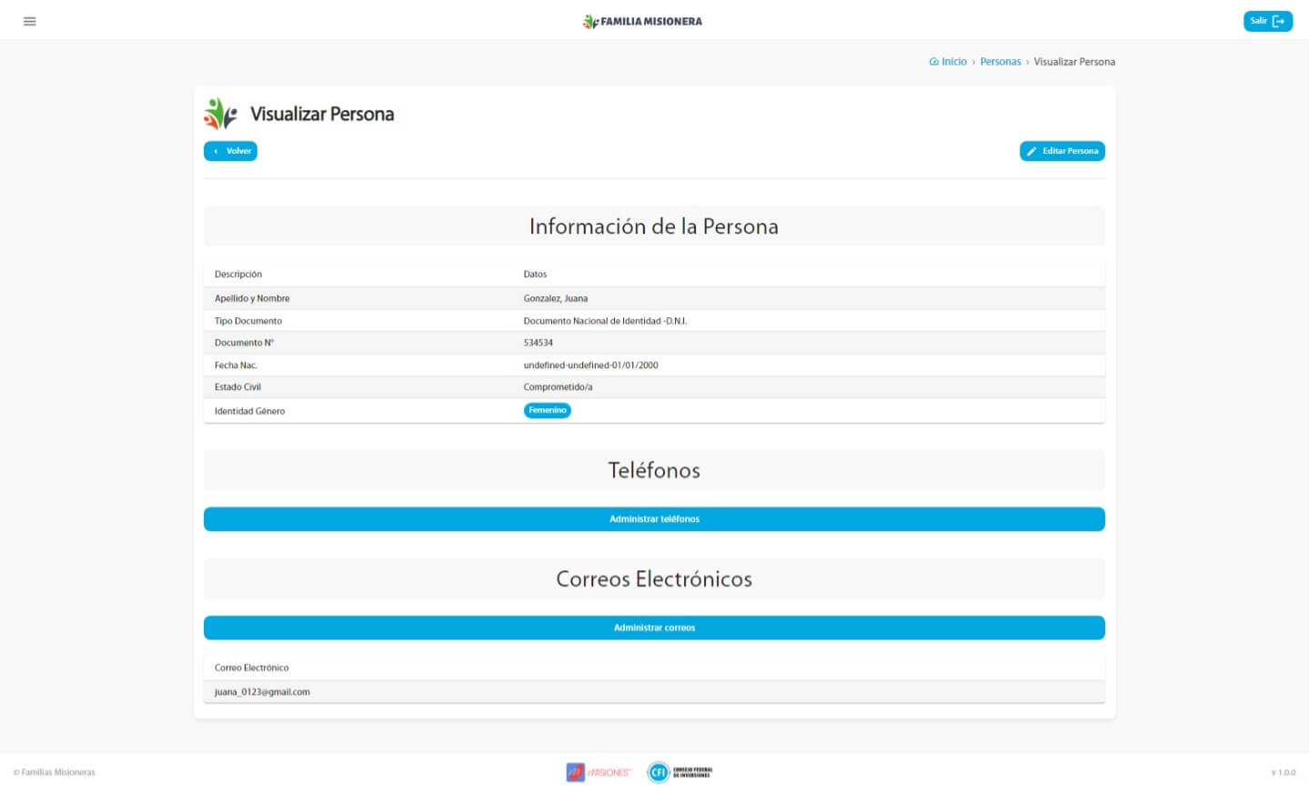Click the v 1.0.0 version label
Screen dimensions: 1309x791
click(x=1283, y=773)
